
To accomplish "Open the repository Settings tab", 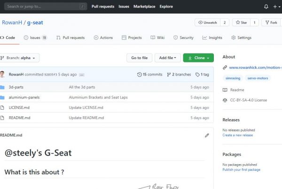I will 242,38.
